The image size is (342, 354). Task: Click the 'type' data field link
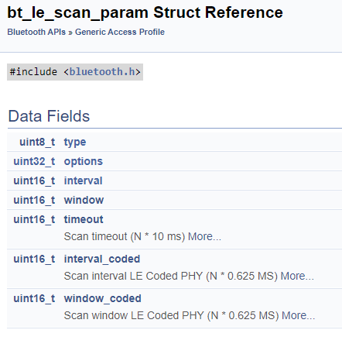pos(75,142)
